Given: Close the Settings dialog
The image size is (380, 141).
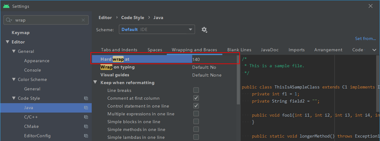Looking at the screenshot, I should [x=371, y=6].
